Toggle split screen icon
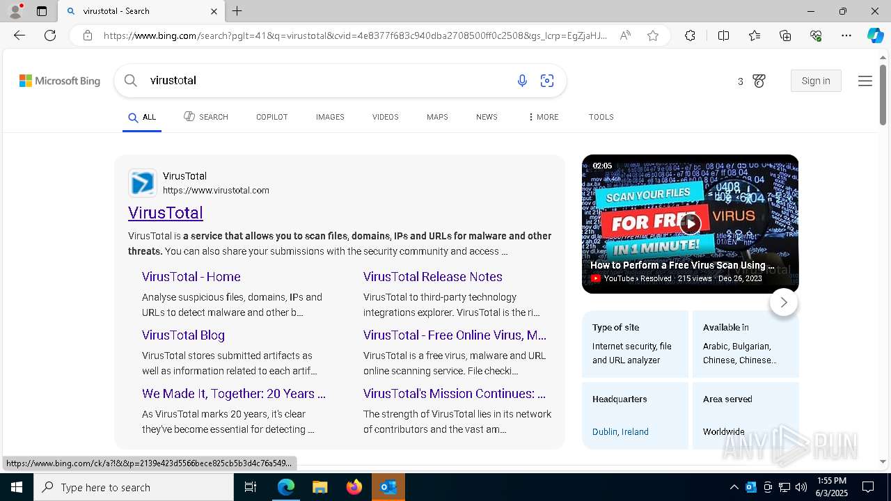Image resolution: width=891 pixels, height=501 pixels. coord(723,35)
